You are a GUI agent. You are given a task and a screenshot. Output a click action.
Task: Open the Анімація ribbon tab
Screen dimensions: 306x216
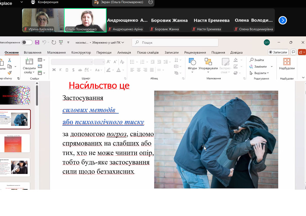pyautogui.click(x=124, y=52)
